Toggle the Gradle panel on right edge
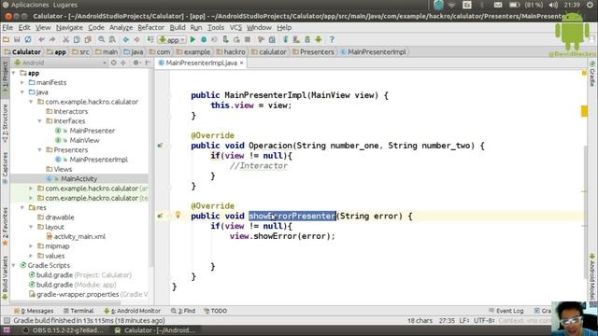The image size is (598, 336). (592, 74)
